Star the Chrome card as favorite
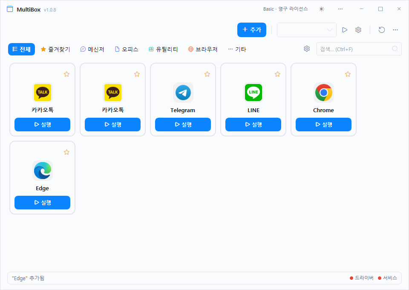Screen dimensions: 409x290 (x=348, y=74)
